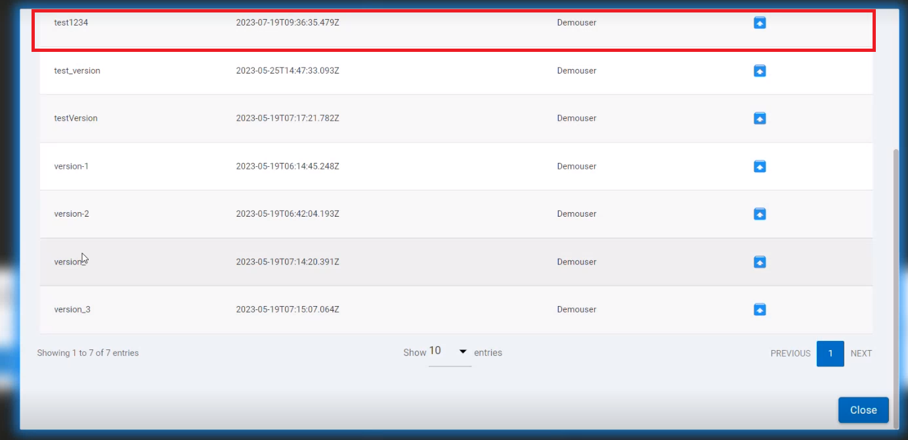This screenshot has width=908, height=440.
Task: Click timestamp 2023-05-25T14:47:33.093Z
Action: click(x=288, y=70)
